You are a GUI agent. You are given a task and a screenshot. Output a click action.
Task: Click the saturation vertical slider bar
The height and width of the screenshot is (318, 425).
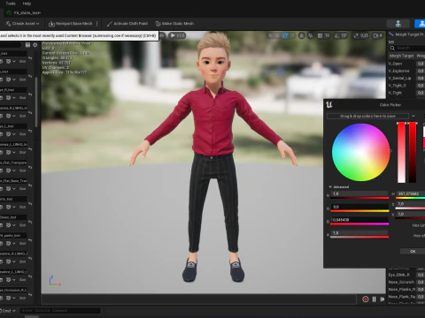pos(401,152)
